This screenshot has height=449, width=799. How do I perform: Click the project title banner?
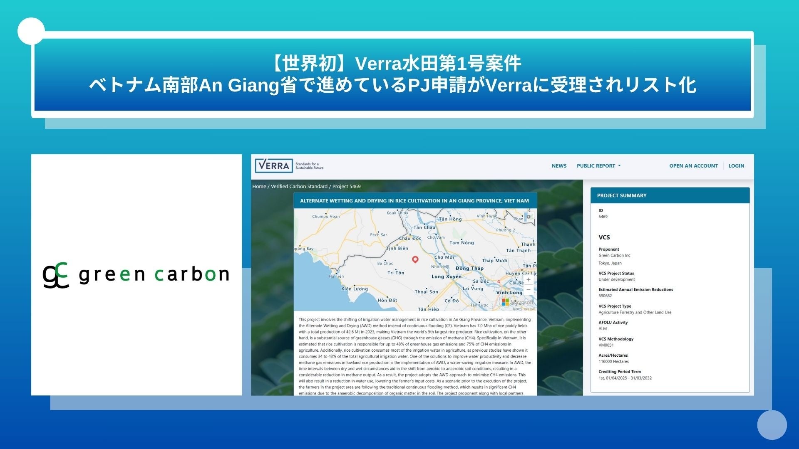pos(414,201)
